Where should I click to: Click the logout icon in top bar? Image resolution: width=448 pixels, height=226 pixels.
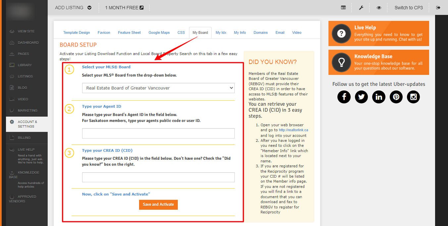point(438,8)
